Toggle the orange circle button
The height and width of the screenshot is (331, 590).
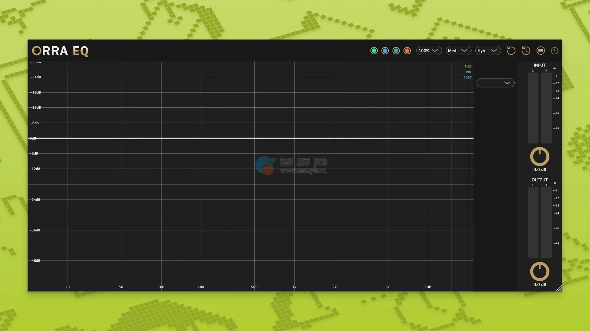pos(407,51)
